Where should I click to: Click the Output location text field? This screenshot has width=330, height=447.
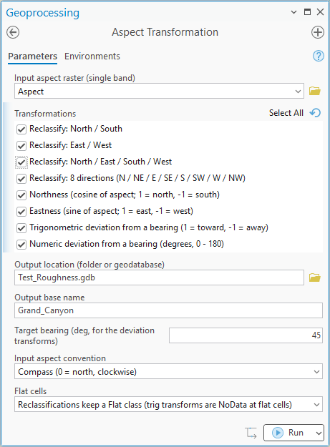click(159, 277)
